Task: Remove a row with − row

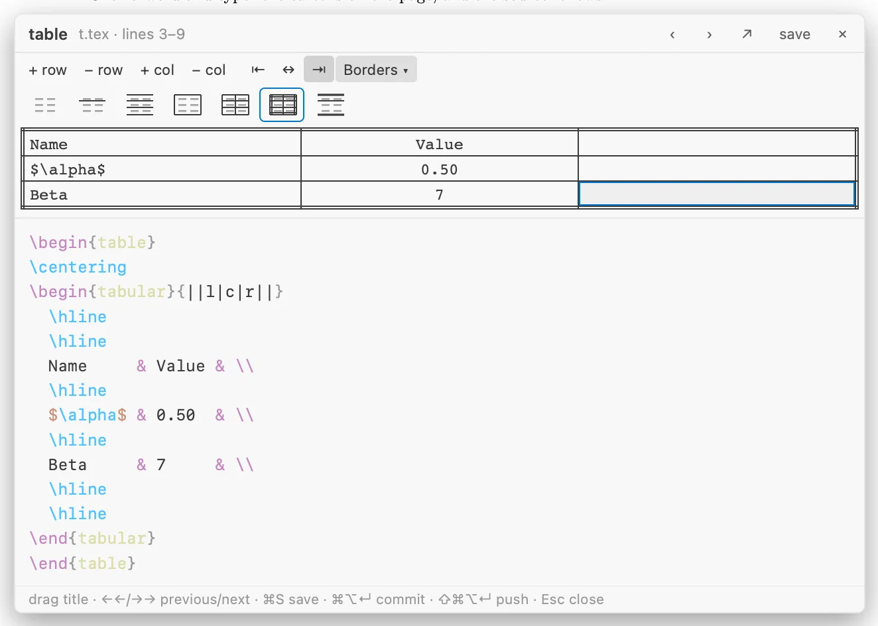Action: pyautogui.click(x=103, y=70)
